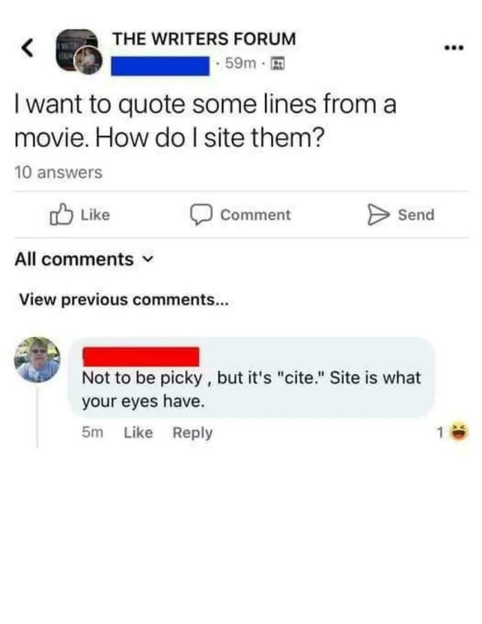The image size is (482, 624).
Task: Click the laughing emoji reaction on the comment
Action: point(457,432)
